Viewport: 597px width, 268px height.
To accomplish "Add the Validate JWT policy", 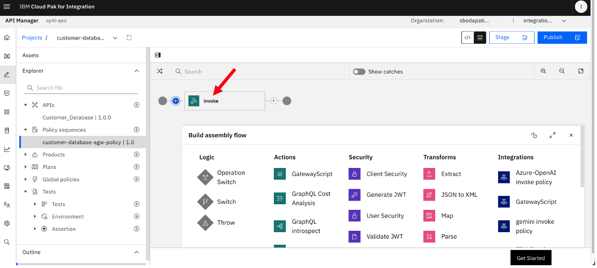I will 376,236.
